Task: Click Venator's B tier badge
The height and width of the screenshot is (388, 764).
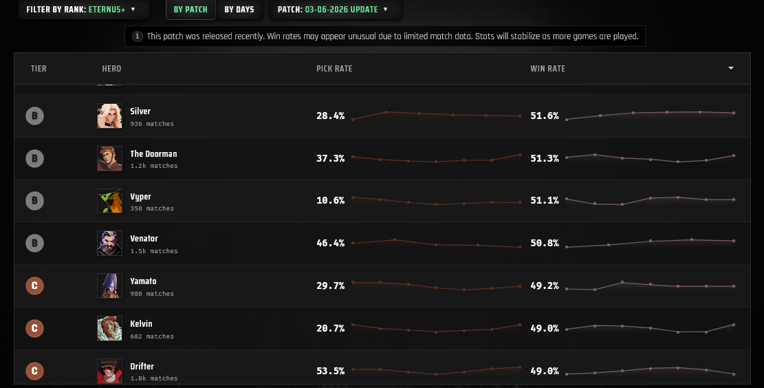Action: tap(34, 244)
